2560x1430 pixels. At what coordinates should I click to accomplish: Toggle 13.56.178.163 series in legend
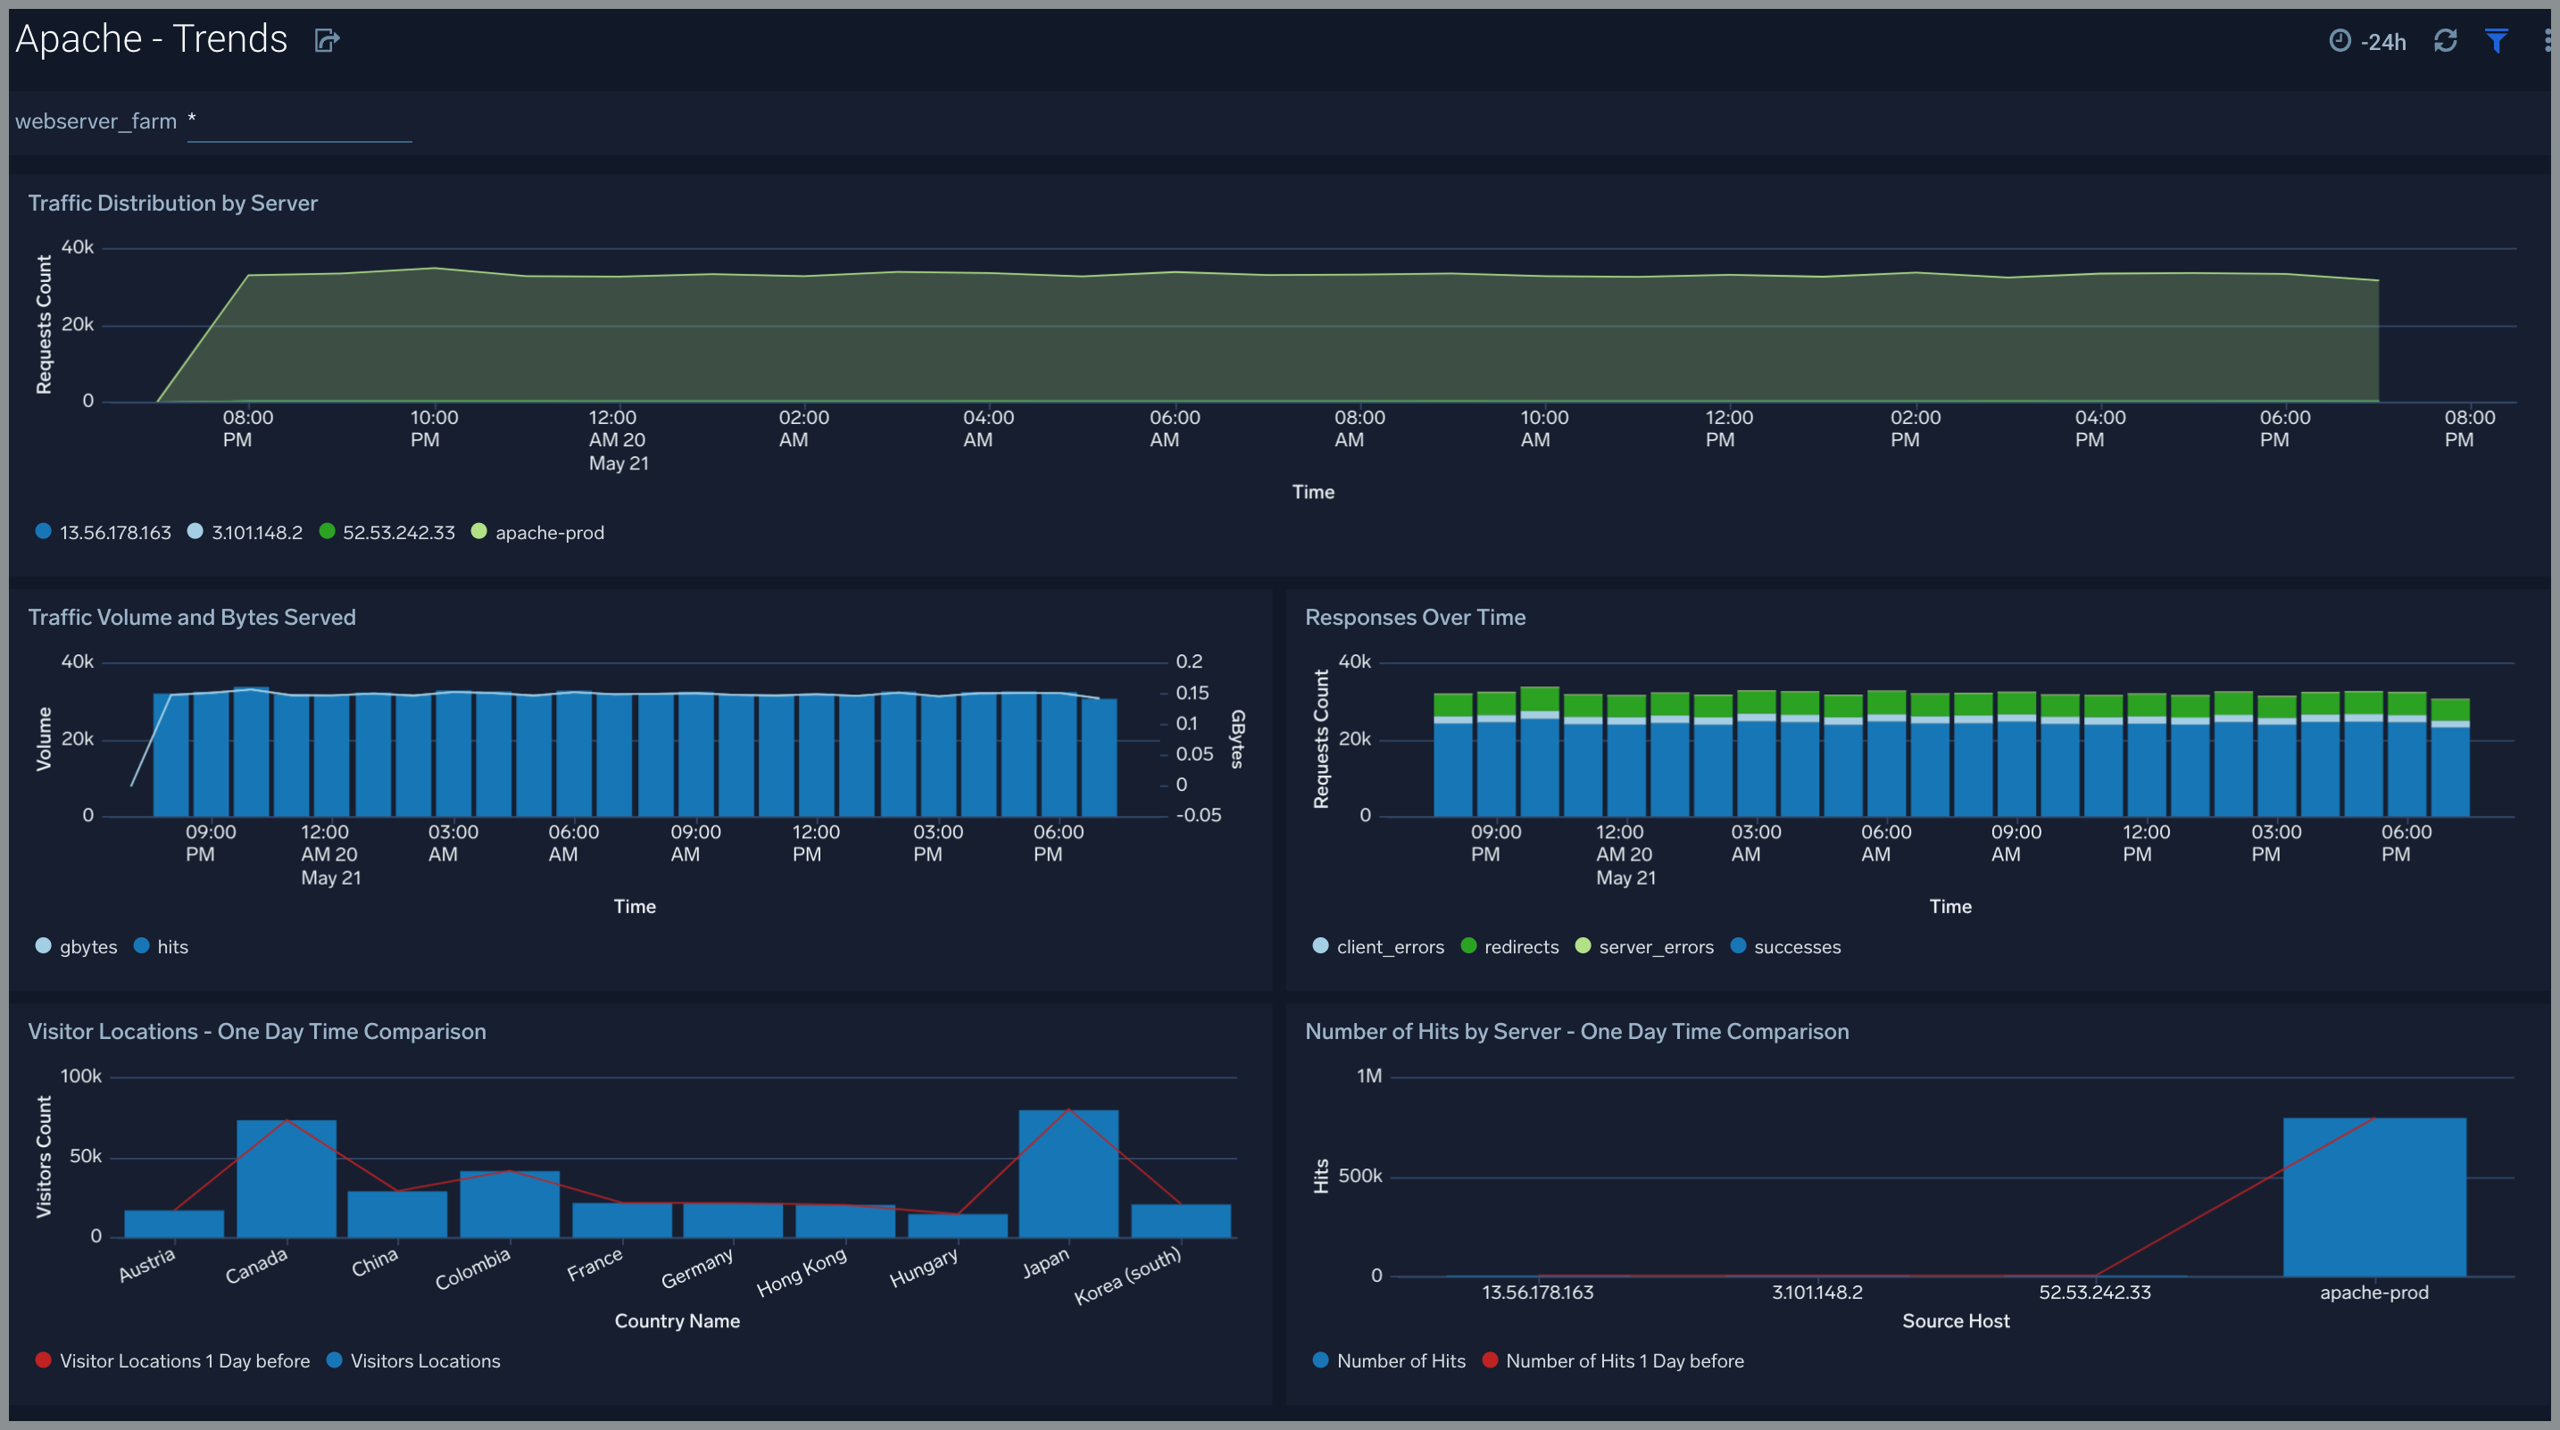click(x=114, y=533)
